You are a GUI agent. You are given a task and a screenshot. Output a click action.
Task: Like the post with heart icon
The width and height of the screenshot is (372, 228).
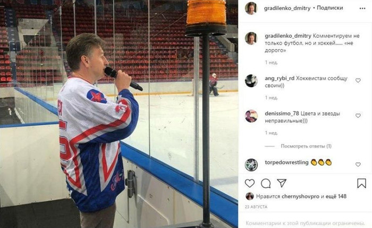250,184
